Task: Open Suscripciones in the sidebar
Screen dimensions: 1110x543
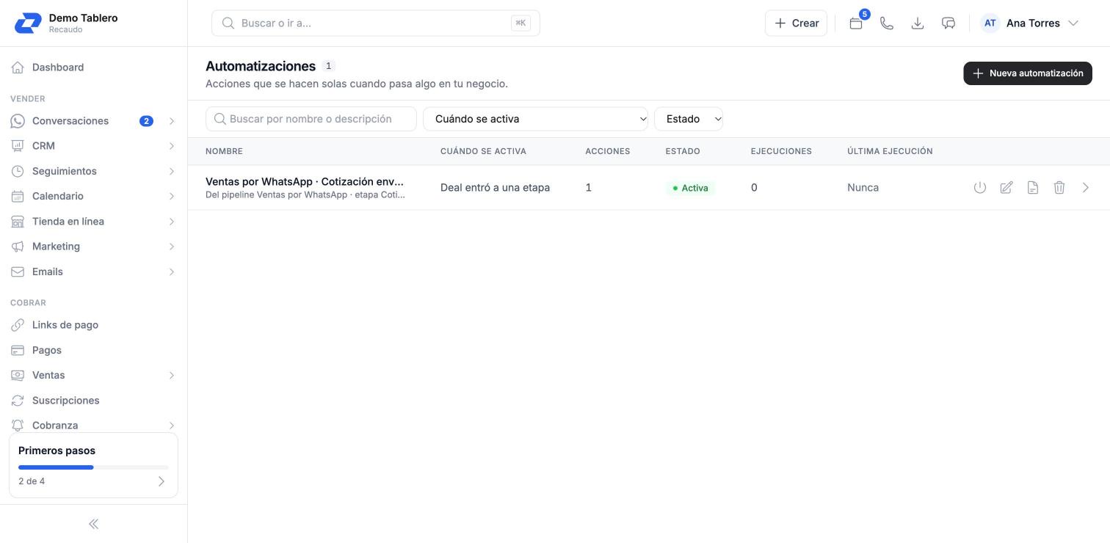Action: point(93,401)
